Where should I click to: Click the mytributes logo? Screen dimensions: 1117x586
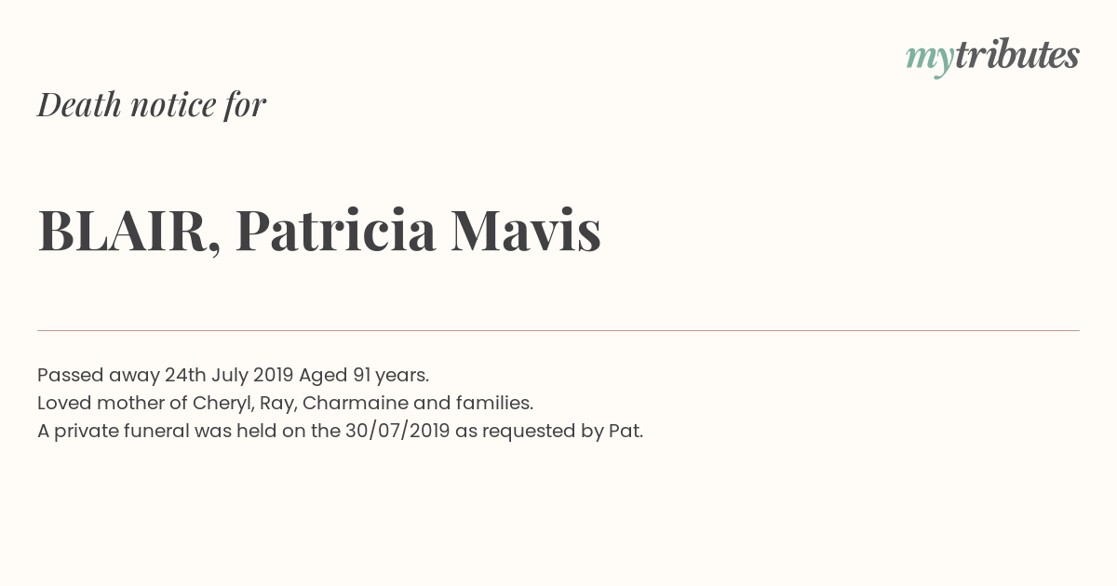pyautogui.click(x=992, y=56)
